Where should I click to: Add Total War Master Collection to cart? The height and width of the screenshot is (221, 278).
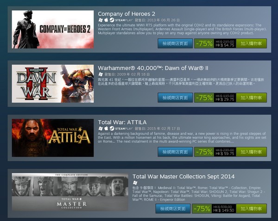(x=251, y=209)
